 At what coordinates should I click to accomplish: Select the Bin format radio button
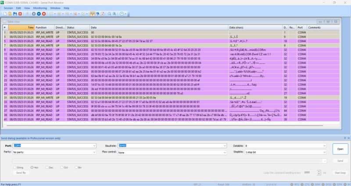pyautogui.click(x=76, y=168)
